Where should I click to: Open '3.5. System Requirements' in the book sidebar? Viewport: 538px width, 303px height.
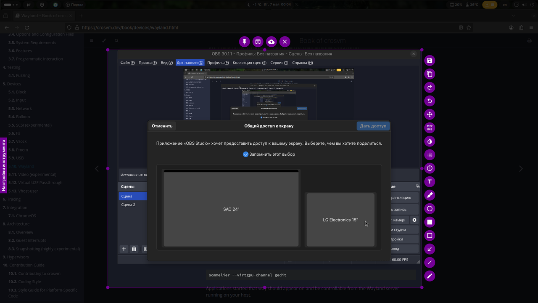coord(32,43)
